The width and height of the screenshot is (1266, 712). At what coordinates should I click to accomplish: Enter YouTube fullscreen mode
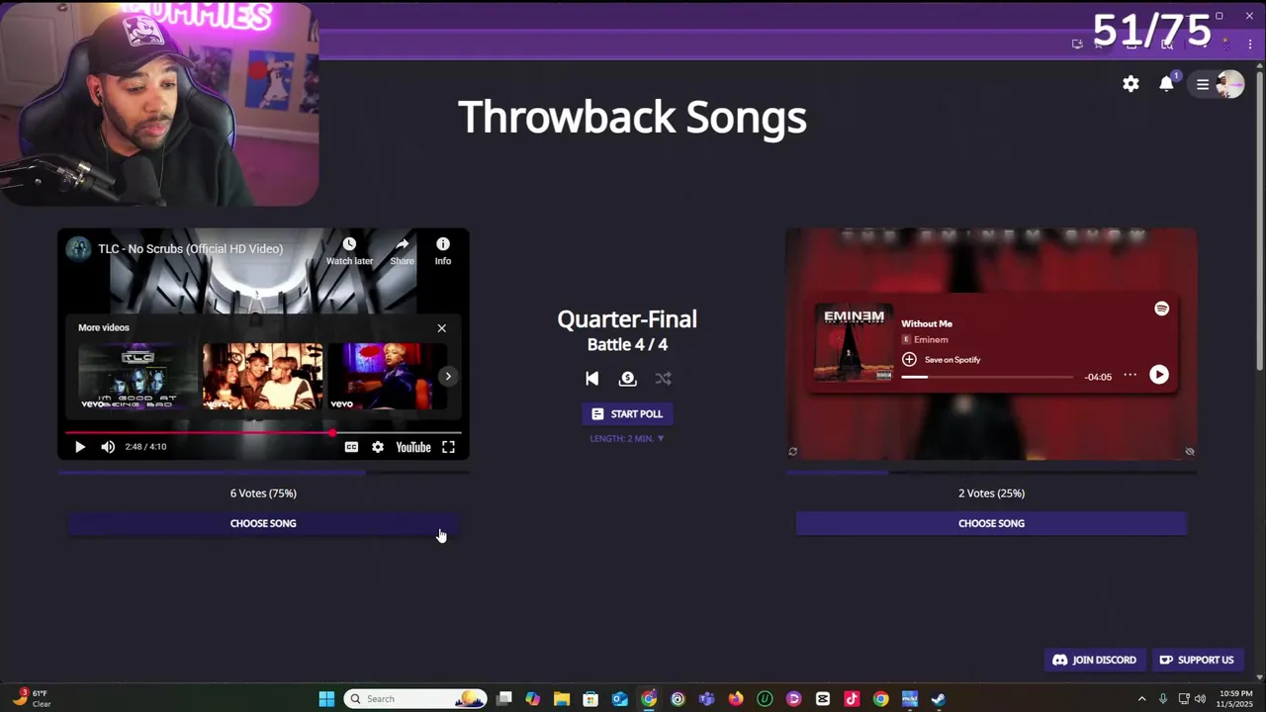448,447
